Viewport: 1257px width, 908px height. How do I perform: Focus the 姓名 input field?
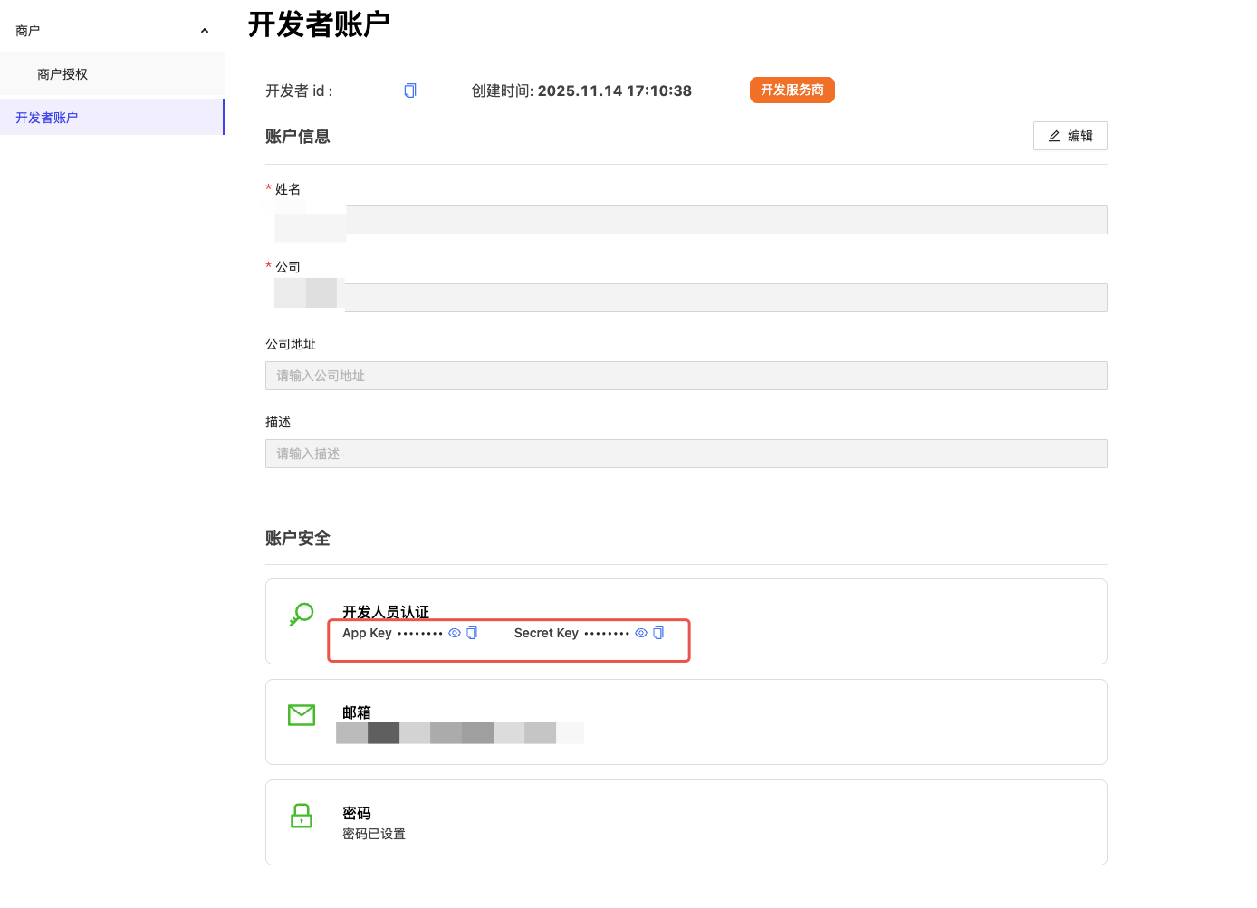[686, 220]
